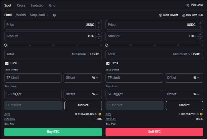Open buy Take Profit Offset unit dropdown
This screenshot has width=207, height=139.
point(95,78)
